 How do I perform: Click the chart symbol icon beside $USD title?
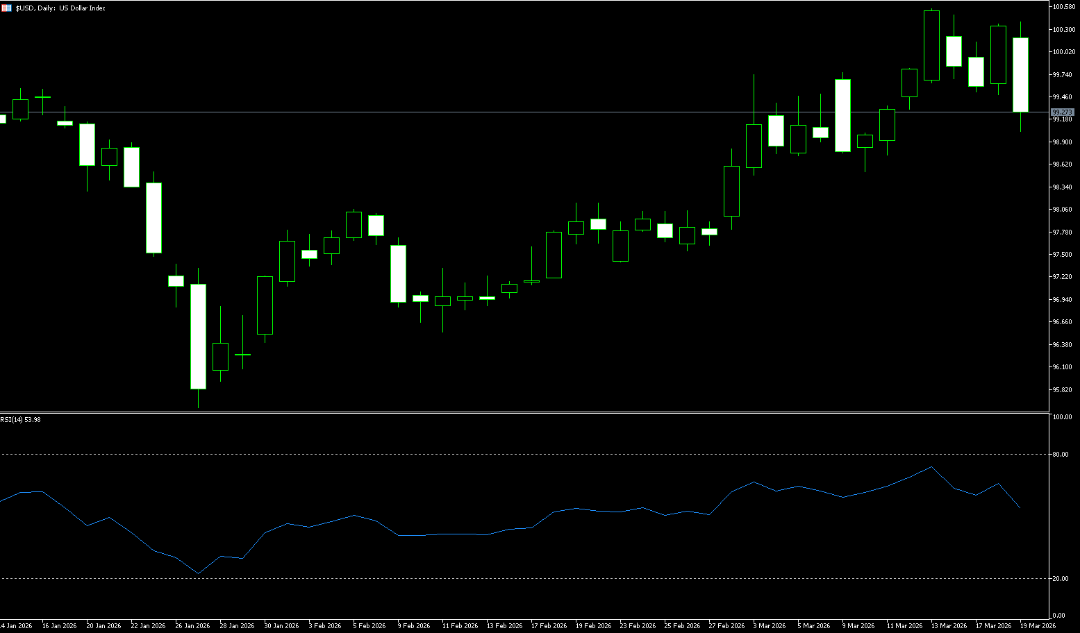(6, 8)
